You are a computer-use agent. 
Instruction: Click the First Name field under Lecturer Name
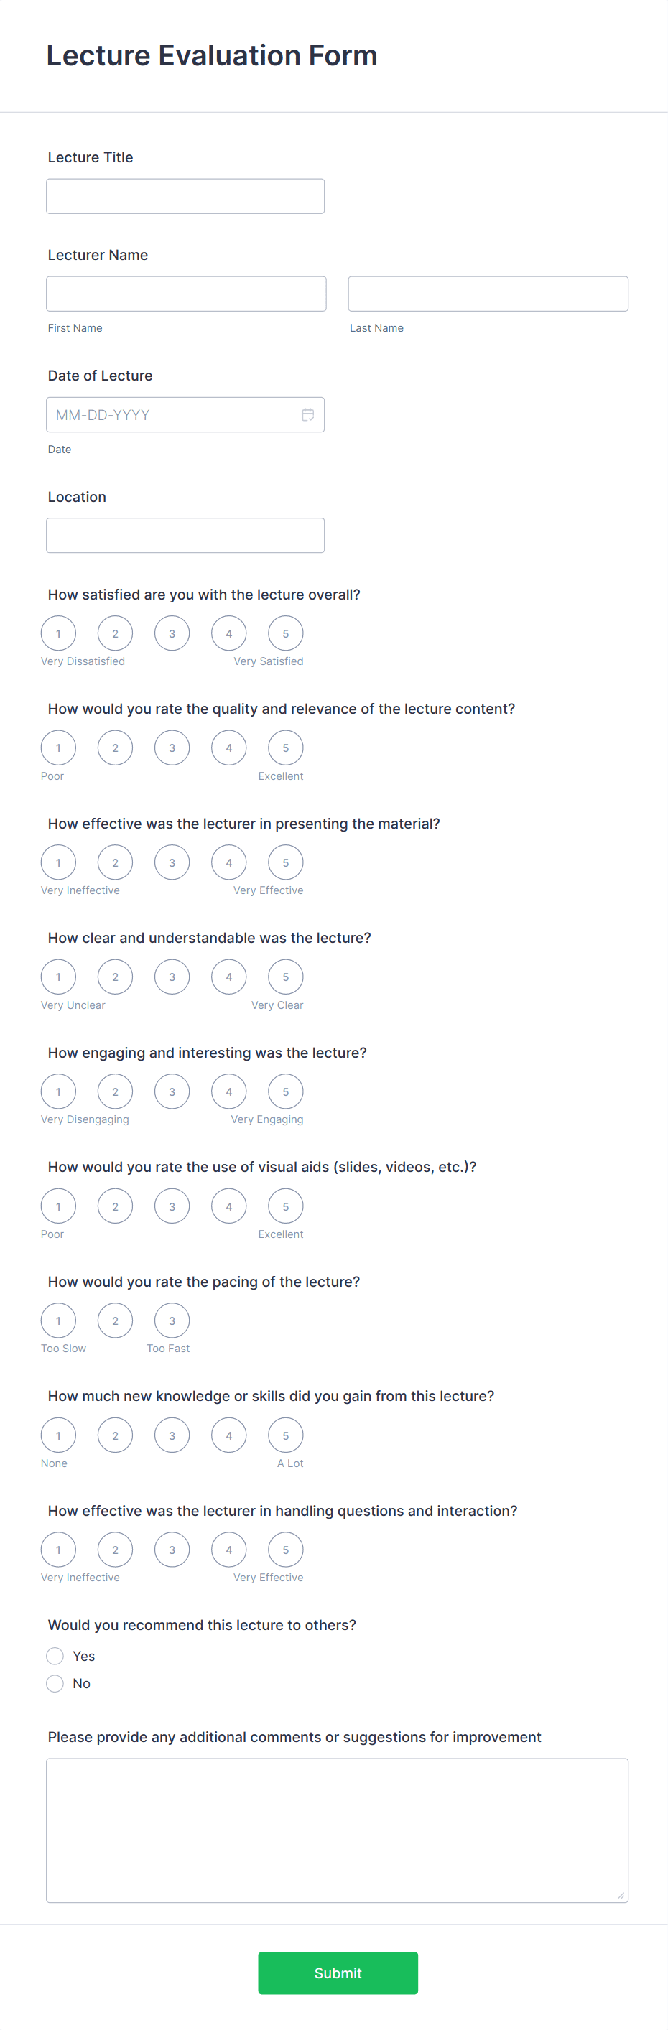[x=186, y=293]
